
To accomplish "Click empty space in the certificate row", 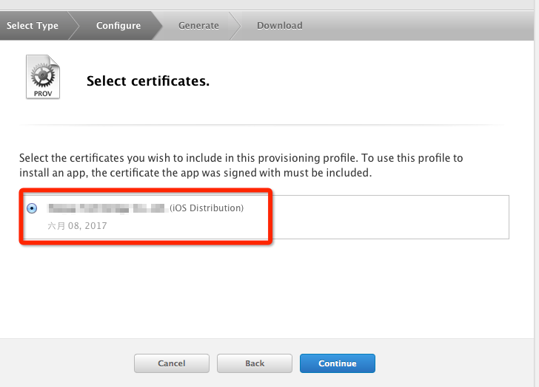I will coord(385,217).
